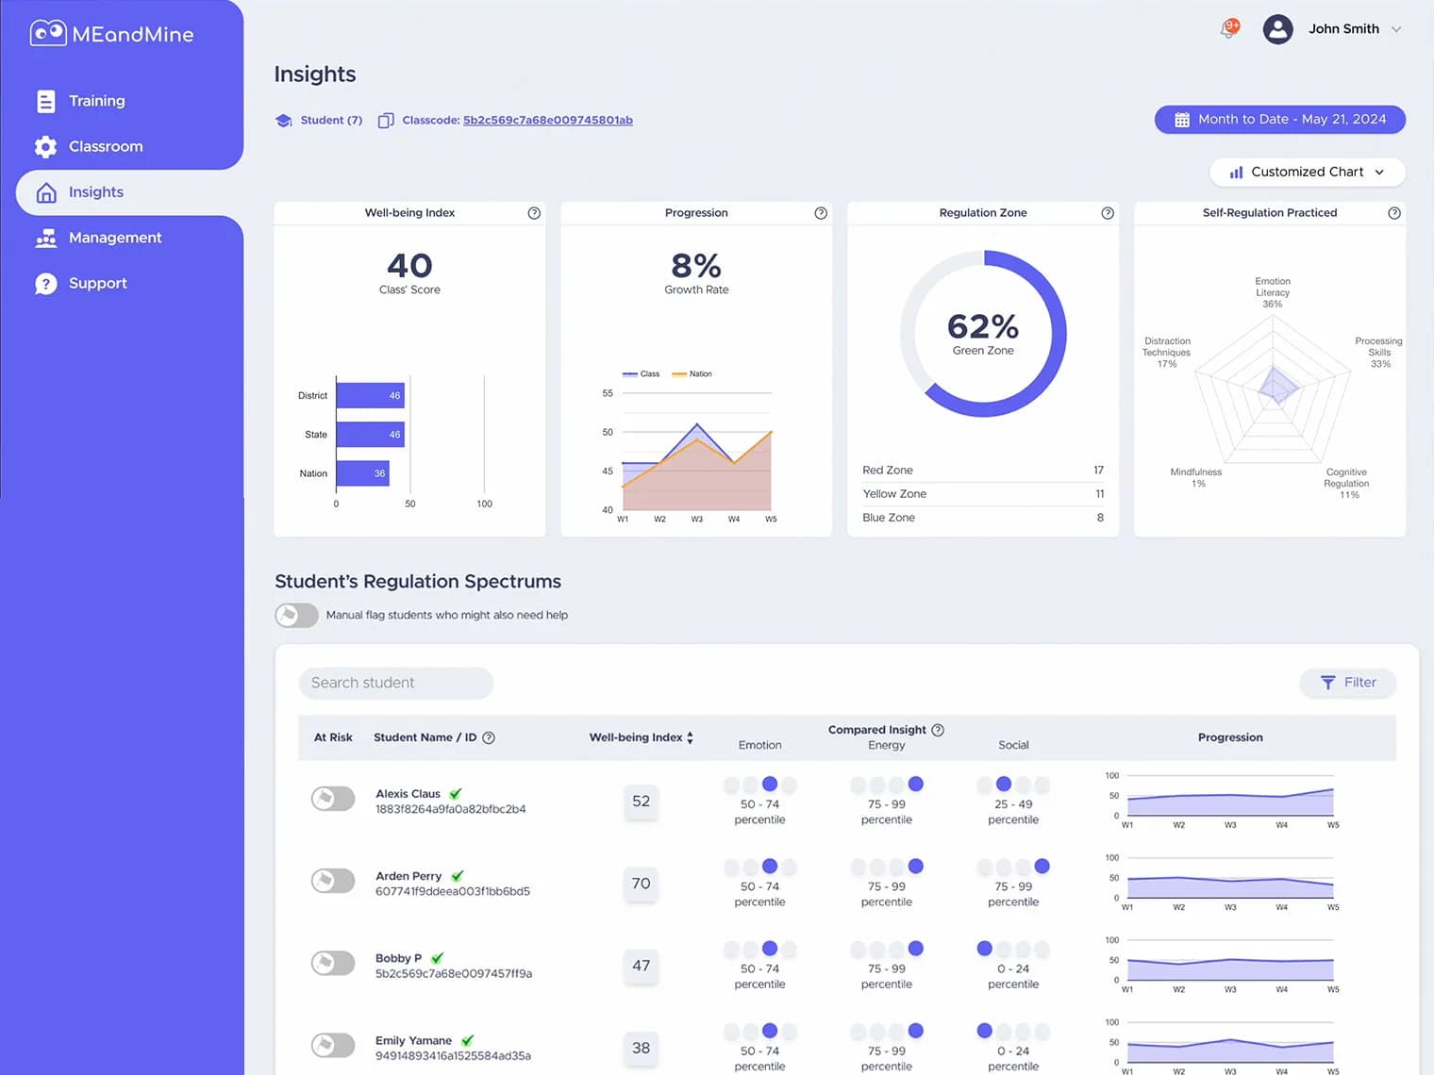The width and height of the screenshot is (1434, 1075).
Task: Click the John Smith profile avatar
Action: 1277,29
